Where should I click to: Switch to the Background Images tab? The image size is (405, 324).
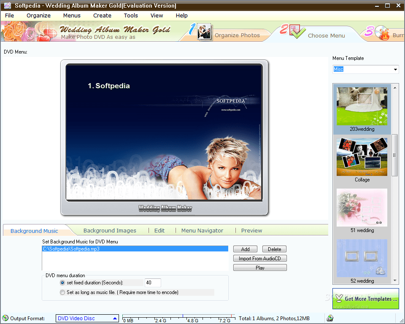(x=110, y=231)
